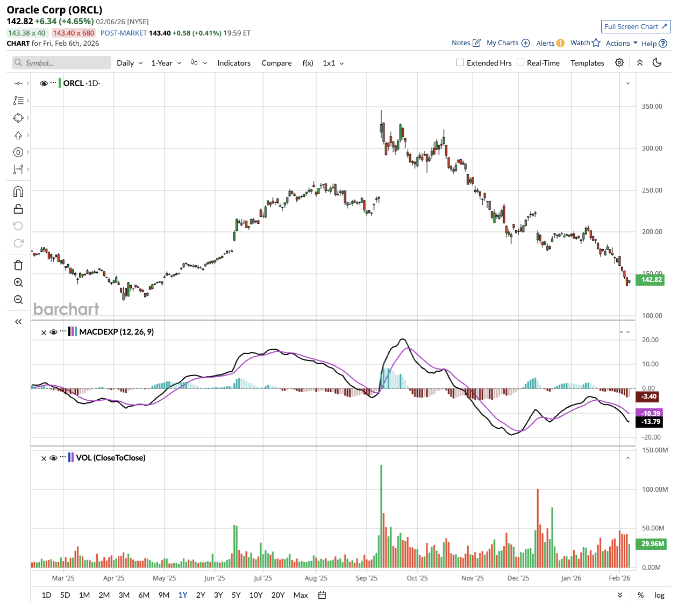The height and width of the screenshot is (609, 685).
Task: Open ORCL series more options dots
Action: (53, 83)
